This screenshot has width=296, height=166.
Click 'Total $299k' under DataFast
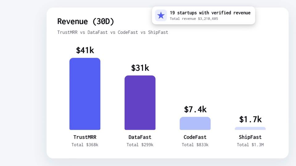pyautogui.click(x=140, y=145)
